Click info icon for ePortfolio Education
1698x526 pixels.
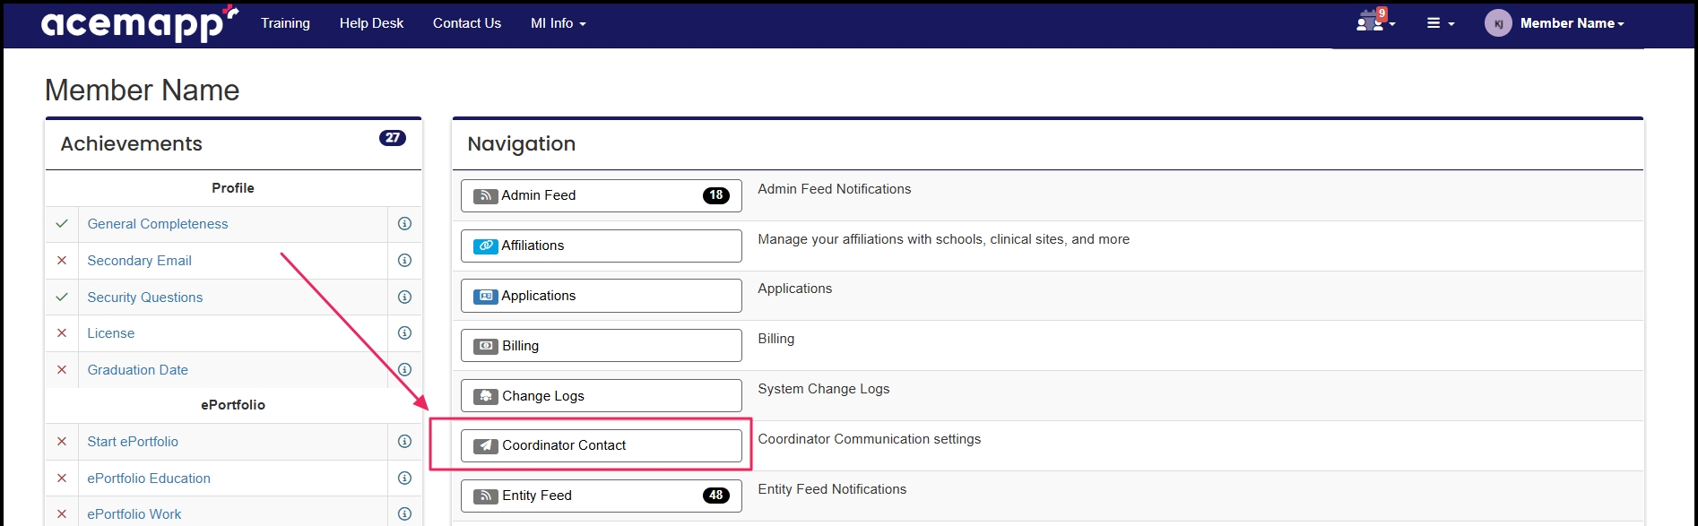[404, 479]
